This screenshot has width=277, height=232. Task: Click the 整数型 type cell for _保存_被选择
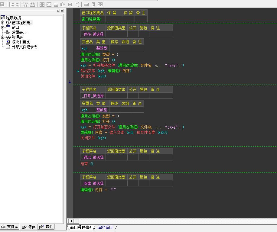coord(102,48)
